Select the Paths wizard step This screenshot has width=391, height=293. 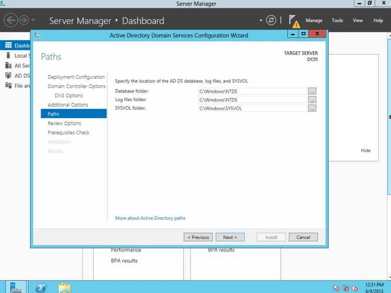pos(74,114)
